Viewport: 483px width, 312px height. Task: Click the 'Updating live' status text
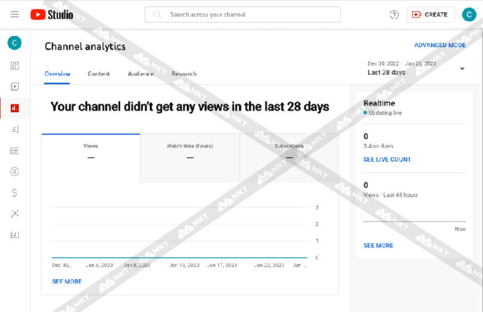pyautogui.click(x=385, y=113)
